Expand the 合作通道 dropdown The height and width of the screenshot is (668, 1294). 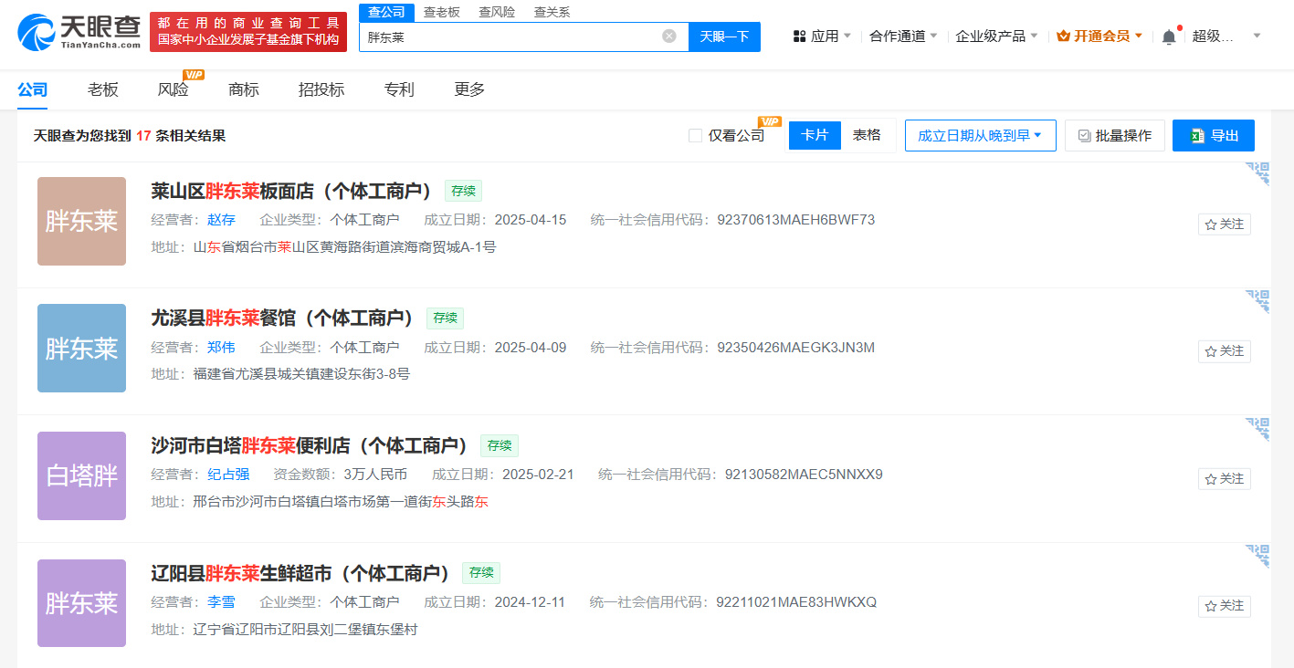coord(933,37)
